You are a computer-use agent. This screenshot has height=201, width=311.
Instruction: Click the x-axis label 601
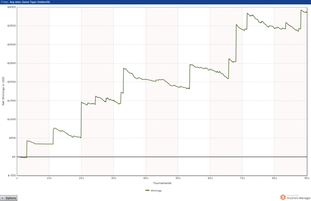(x=210, y=178)
